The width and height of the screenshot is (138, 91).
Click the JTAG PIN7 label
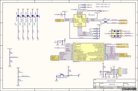tap(125, 74)
